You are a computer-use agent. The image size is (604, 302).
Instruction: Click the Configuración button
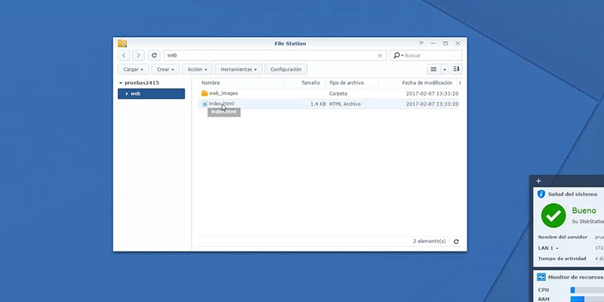click(x=286, y=69)
